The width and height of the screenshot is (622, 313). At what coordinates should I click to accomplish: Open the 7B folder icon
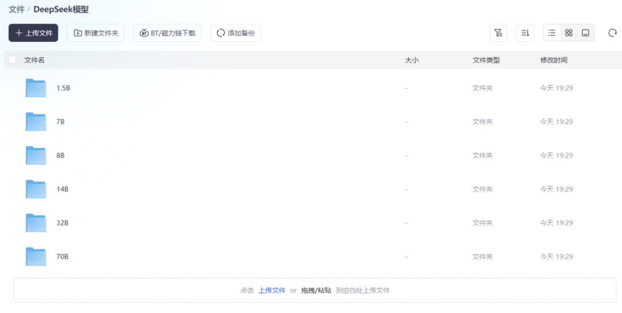click(36, 122)
